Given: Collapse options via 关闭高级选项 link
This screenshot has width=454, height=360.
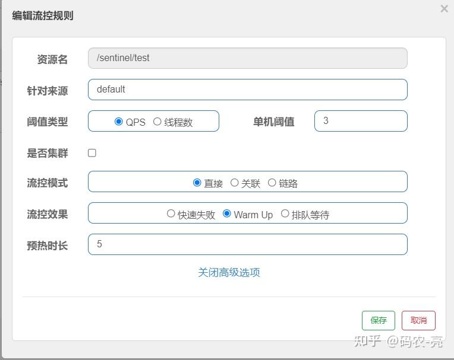Looking at the screenshot, I should (229, 272).
